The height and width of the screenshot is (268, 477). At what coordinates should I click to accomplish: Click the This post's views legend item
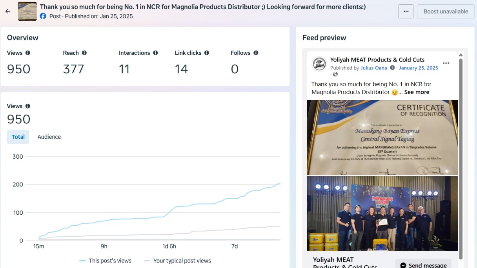point(106,261)
